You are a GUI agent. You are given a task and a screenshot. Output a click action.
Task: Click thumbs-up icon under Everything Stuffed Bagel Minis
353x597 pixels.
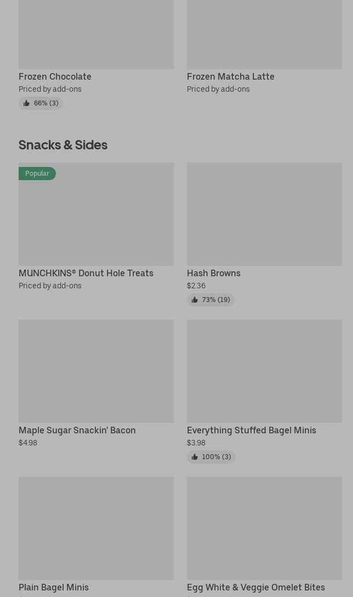(x=195, y=457)
